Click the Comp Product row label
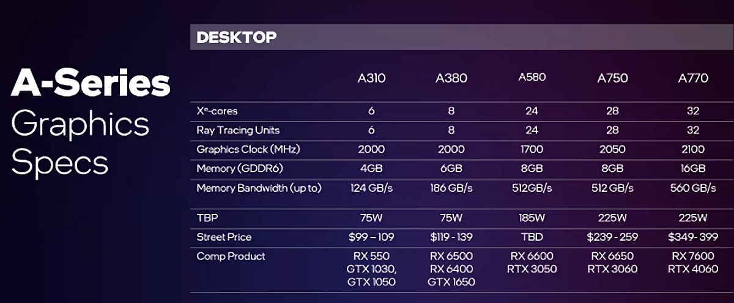Screen dimensions: 734x303 pos(231,257)
